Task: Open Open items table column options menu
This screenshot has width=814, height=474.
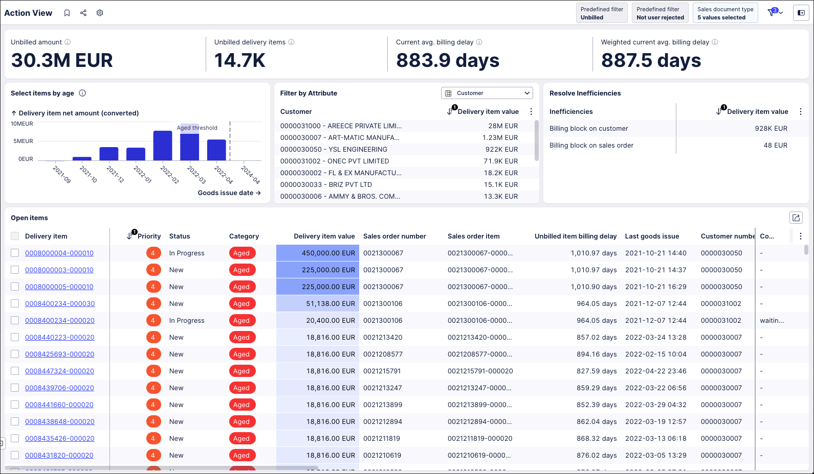Action: coord(801,236)
